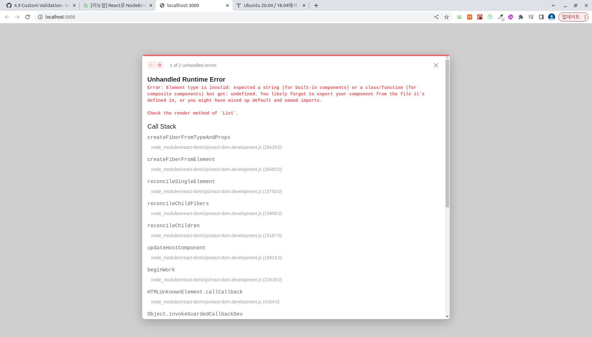This screenshot has height=337, width=592.
Task: Click the react-dom.development.js (15750:0) path
Action: tap(217, 191)
